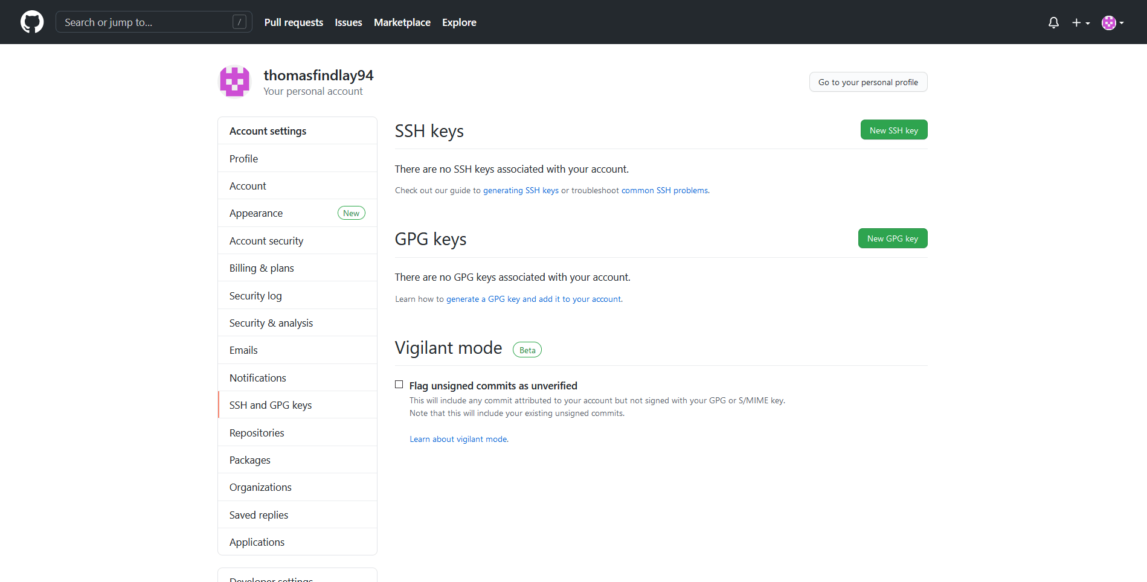Click the Vigilant mode section heading
The width and height of the screenshot is (1147, 582).
point(449,348)
